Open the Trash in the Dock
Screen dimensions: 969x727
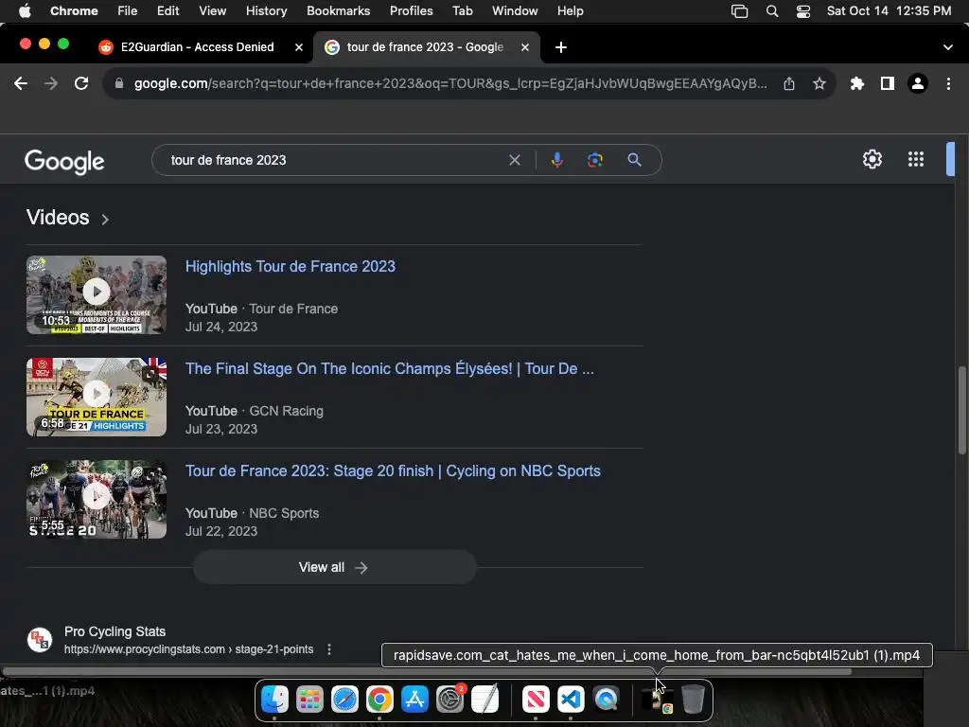693,700
